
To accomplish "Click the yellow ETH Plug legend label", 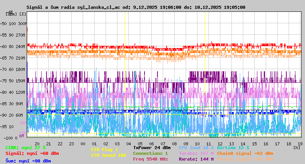I will click(104, 150).
